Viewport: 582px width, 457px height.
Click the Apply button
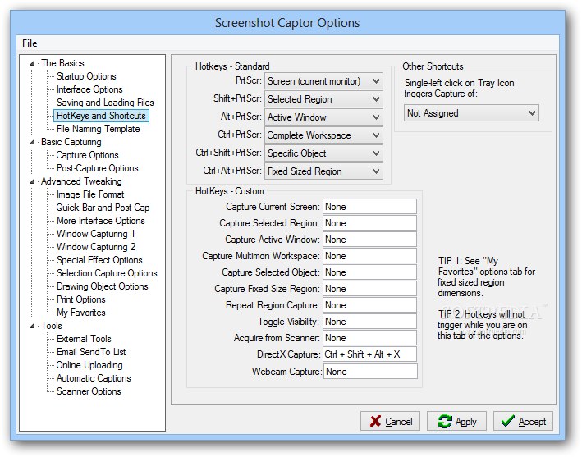[456, 422]
